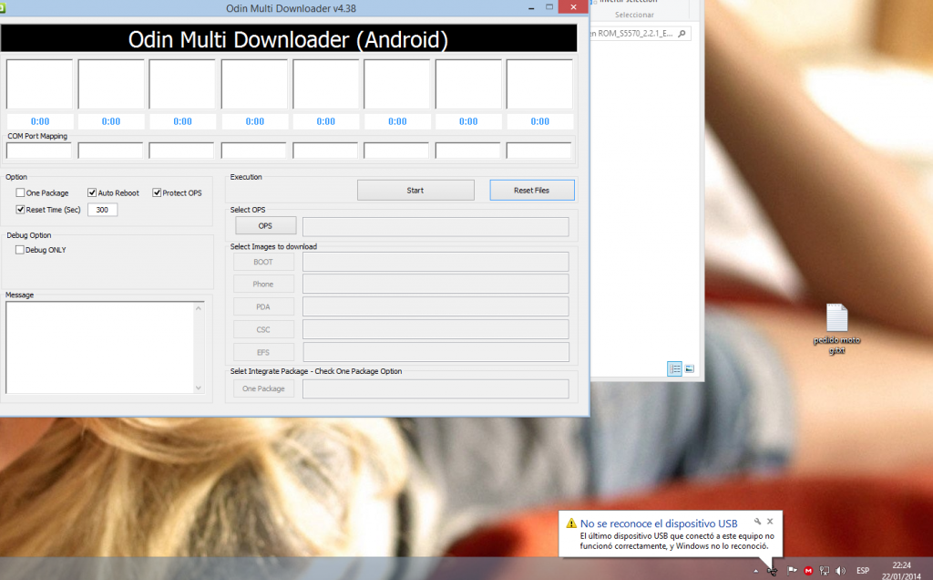933x580 pixels.
Task: Enable the Debug ONLY checkbox
Action: 21,250
